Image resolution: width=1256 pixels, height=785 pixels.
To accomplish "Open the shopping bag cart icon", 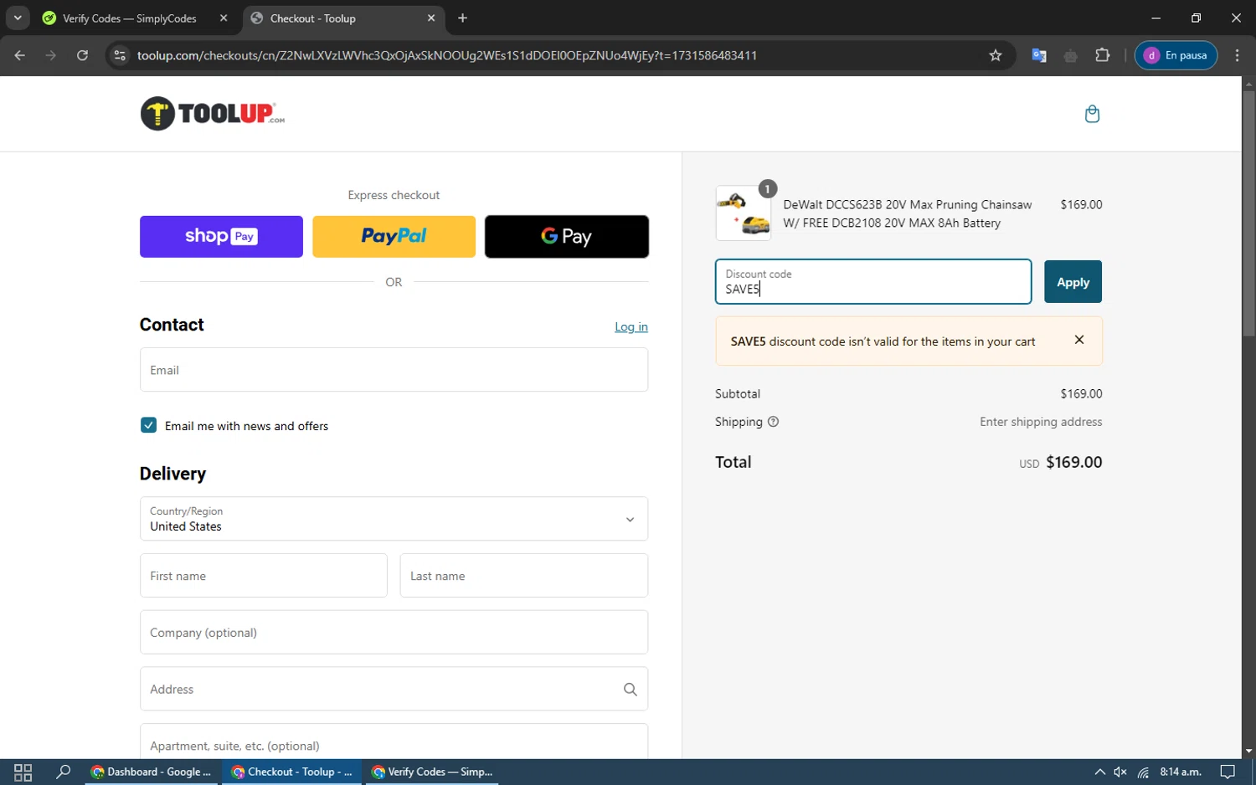I will pos(1092,114).
